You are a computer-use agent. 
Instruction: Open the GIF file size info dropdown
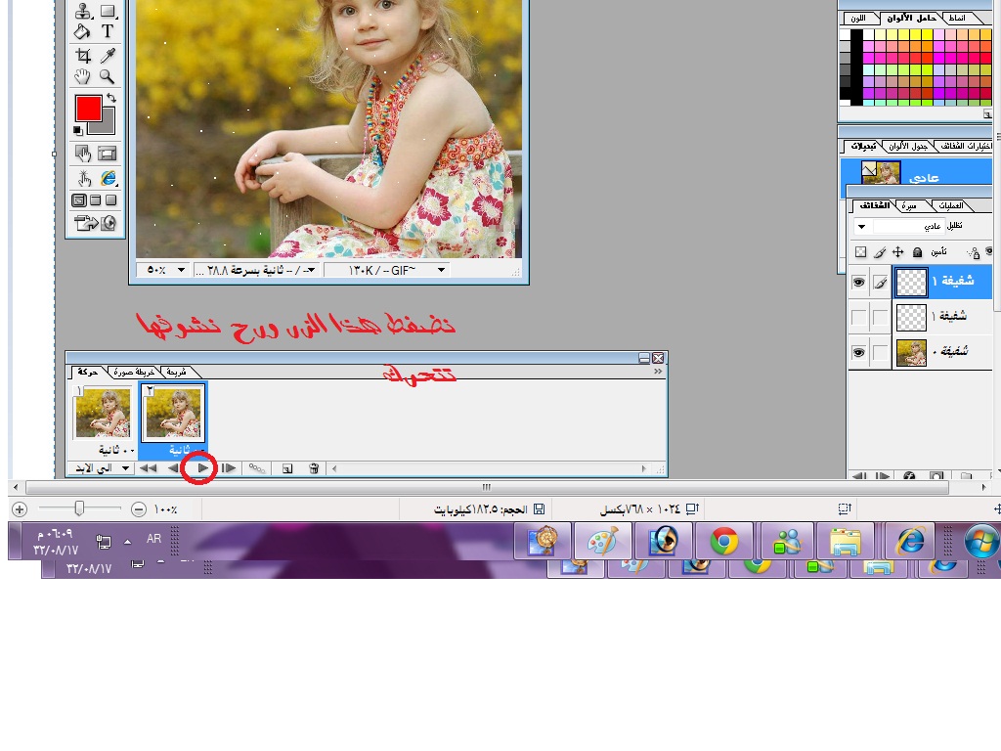pos(441,270)
